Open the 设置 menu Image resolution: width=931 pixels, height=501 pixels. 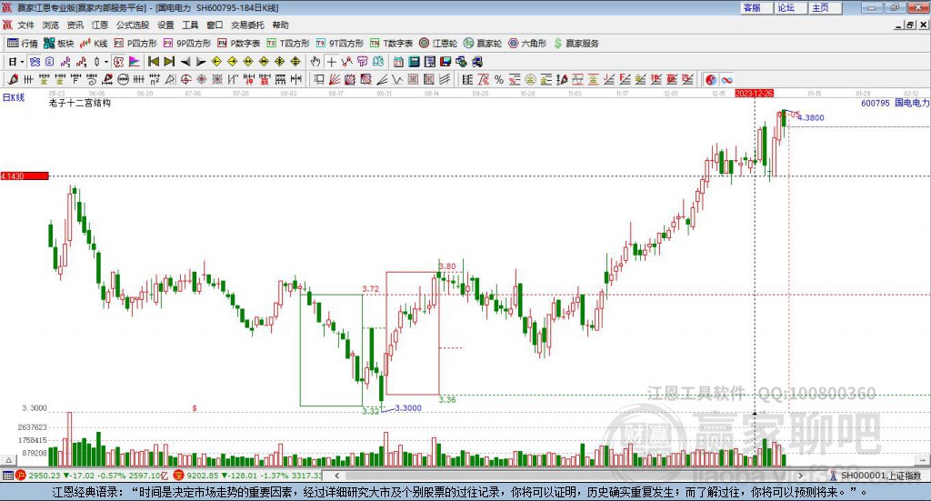pos(165,25)
